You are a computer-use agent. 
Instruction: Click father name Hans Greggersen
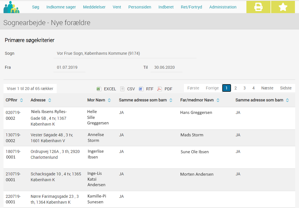pyautogui.click(x=196, y=112)
